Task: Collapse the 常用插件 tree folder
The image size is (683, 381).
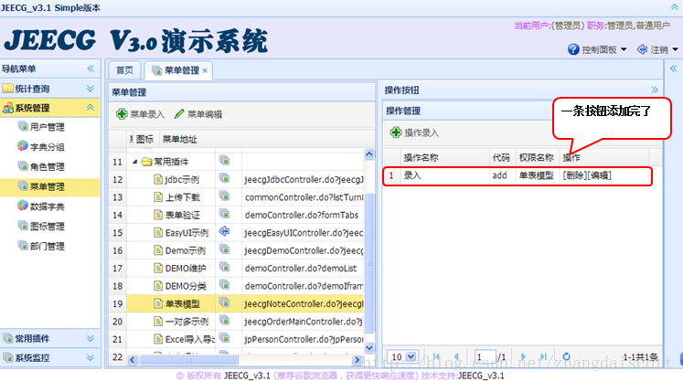Action: (135, 162)
